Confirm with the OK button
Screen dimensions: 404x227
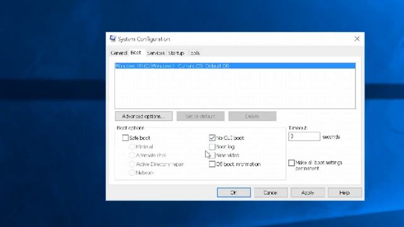point(234,192)
